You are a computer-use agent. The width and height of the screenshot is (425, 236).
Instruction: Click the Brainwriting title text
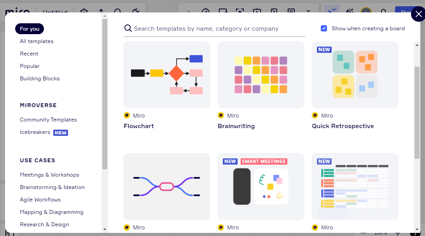[x=236, y=126]
